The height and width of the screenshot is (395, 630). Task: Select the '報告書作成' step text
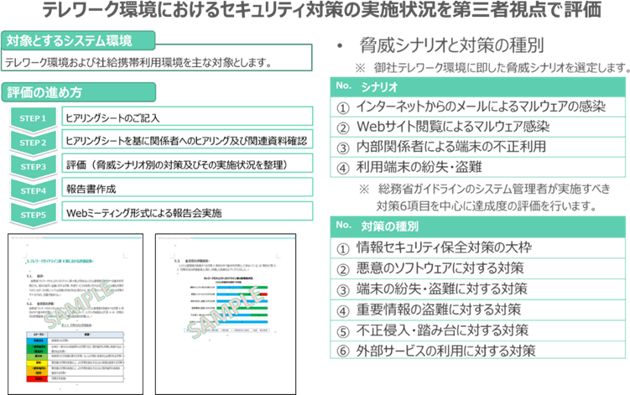[91, 189]
